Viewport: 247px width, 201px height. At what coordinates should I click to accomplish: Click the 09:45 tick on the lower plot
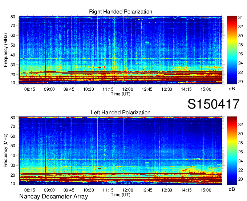[x=69, y=190]
